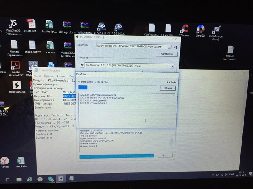Open the CCleaner desktop shortcut
The image size is (253, 189).
point(185,30)
